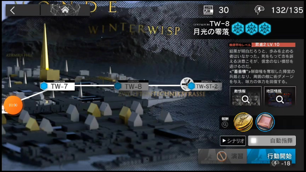Tap the -18 sanity cost label
The width and height of the screenshot is (306, 172).
(286, 163)
